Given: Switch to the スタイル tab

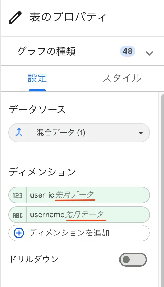Looking at the screenshot, I should (122, 78).
